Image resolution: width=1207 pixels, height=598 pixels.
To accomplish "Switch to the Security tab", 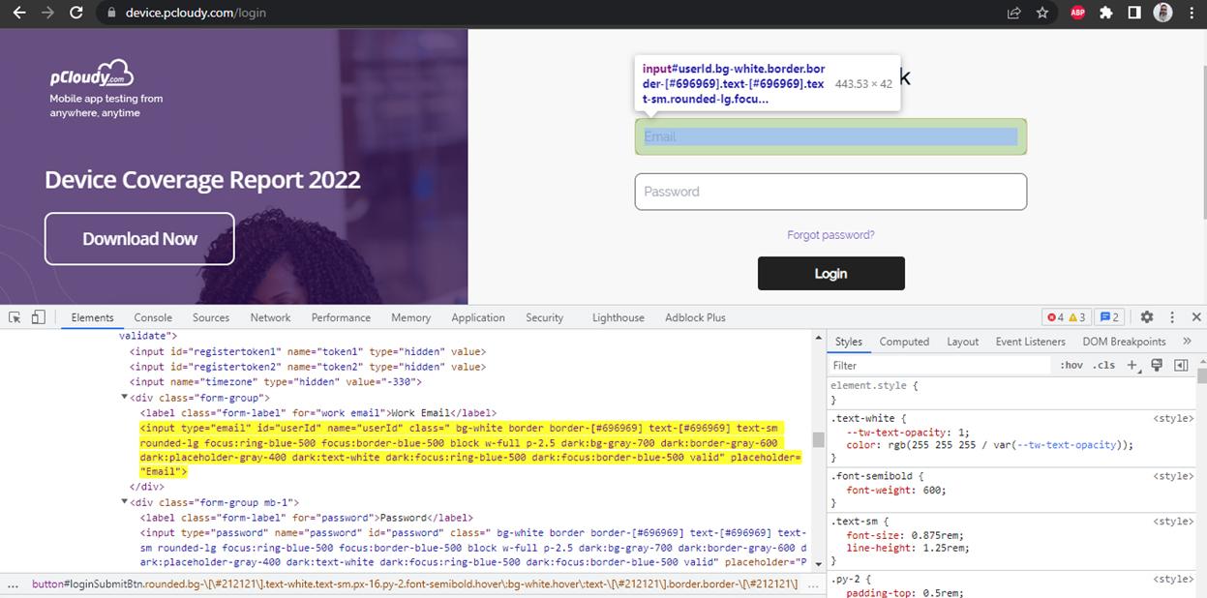I will coord(545,317).
